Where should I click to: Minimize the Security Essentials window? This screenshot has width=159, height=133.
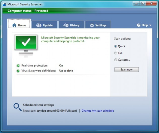click(136, 4)
